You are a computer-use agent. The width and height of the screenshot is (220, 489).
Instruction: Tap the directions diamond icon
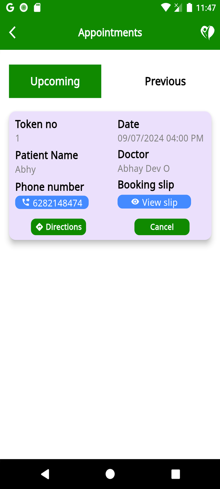[x=39, y=227]
